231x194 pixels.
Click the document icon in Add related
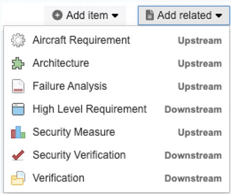click(x=150, y=15)
